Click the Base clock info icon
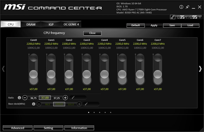This screenshot has width=204, height=132. click(33, 104)
